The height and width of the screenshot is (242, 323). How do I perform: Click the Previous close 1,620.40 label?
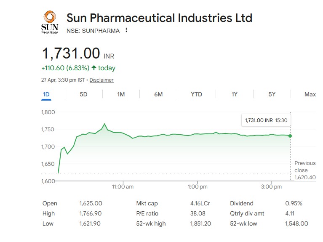point(304,169)
